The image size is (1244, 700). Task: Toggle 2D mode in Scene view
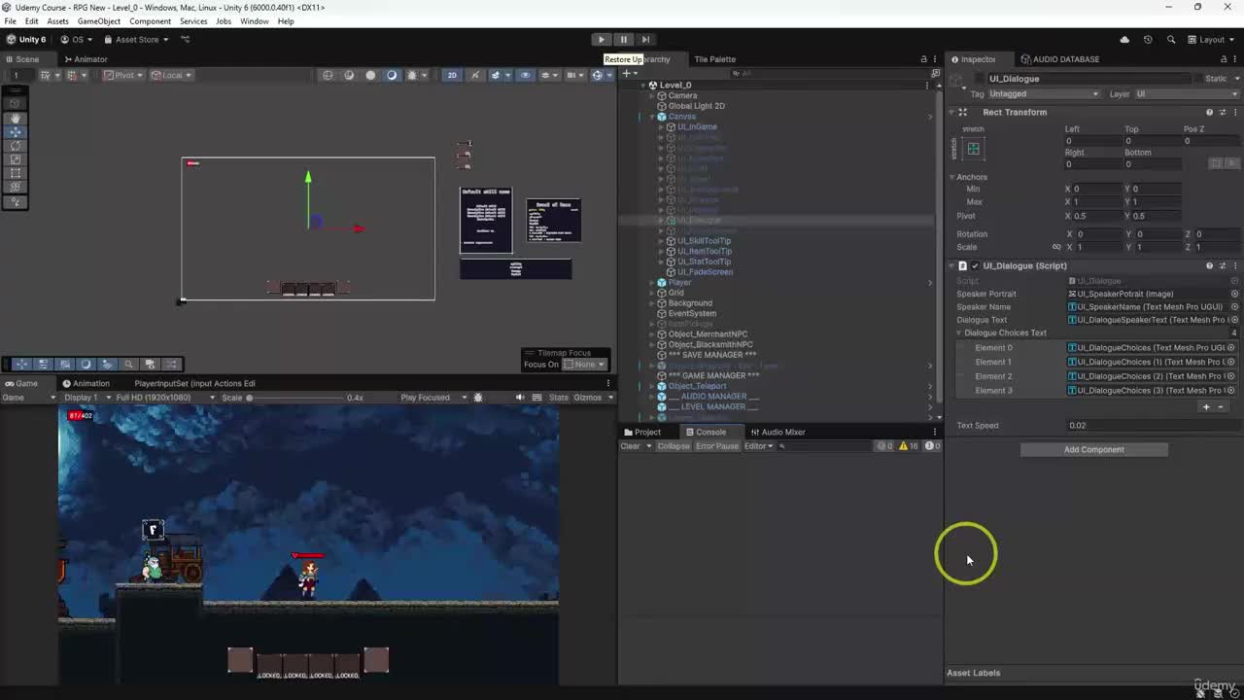click(452, 75)
